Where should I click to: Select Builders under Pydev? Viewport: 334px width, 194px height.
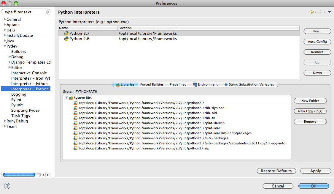coord(18,51)
